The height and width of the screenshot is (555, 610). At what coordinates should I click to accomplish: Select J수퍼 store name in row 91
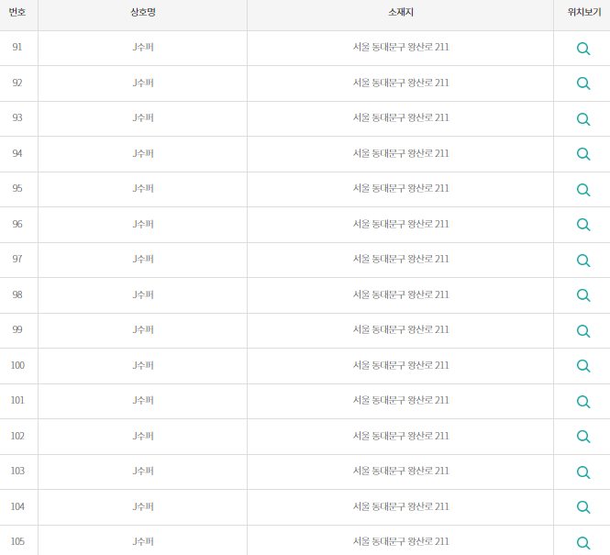[x=143, y=47]
